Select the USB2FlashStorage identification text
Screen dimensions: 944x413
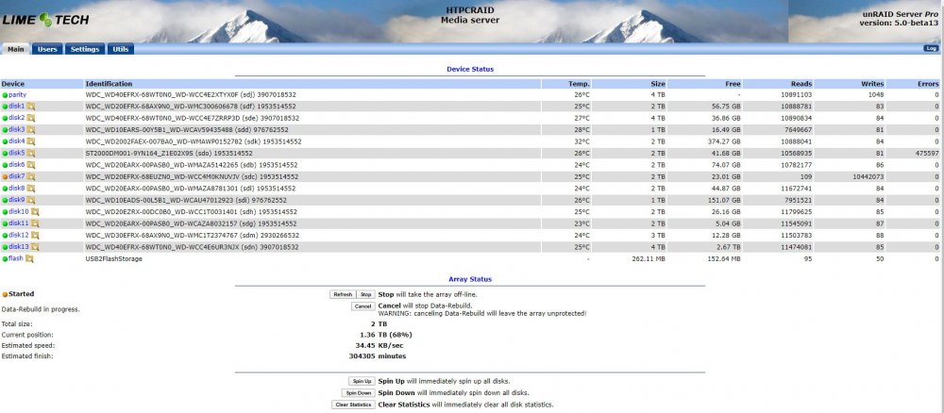(114, 259)
